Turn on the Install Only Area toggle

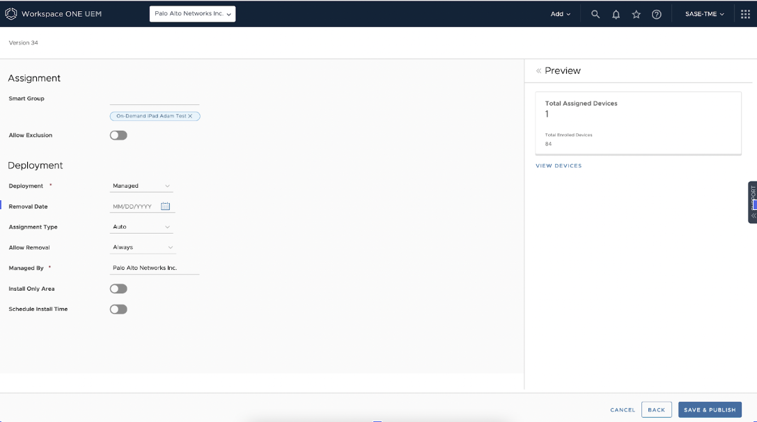tap(118, 289)
